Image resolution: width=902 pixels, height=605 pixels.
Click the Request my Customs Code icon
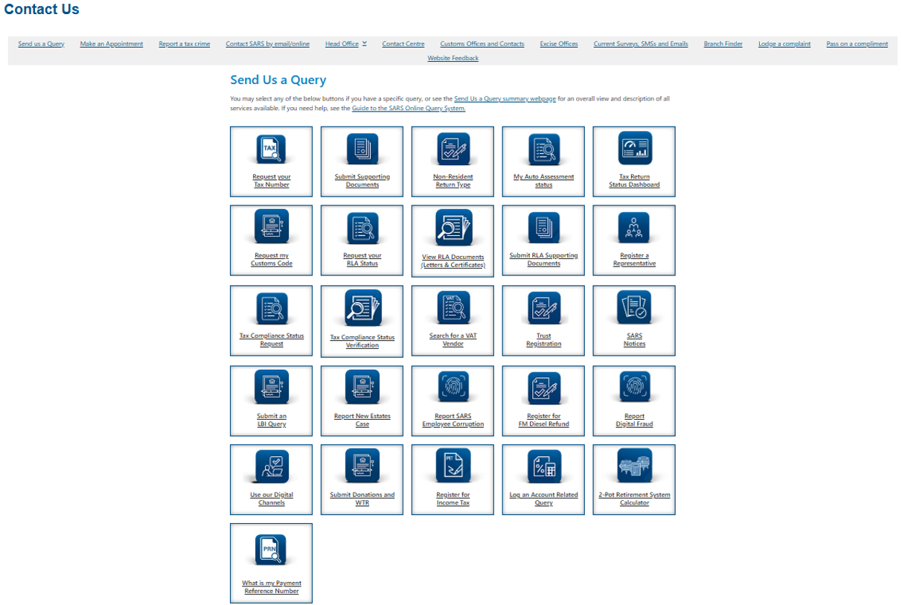(x=271, y=227)
